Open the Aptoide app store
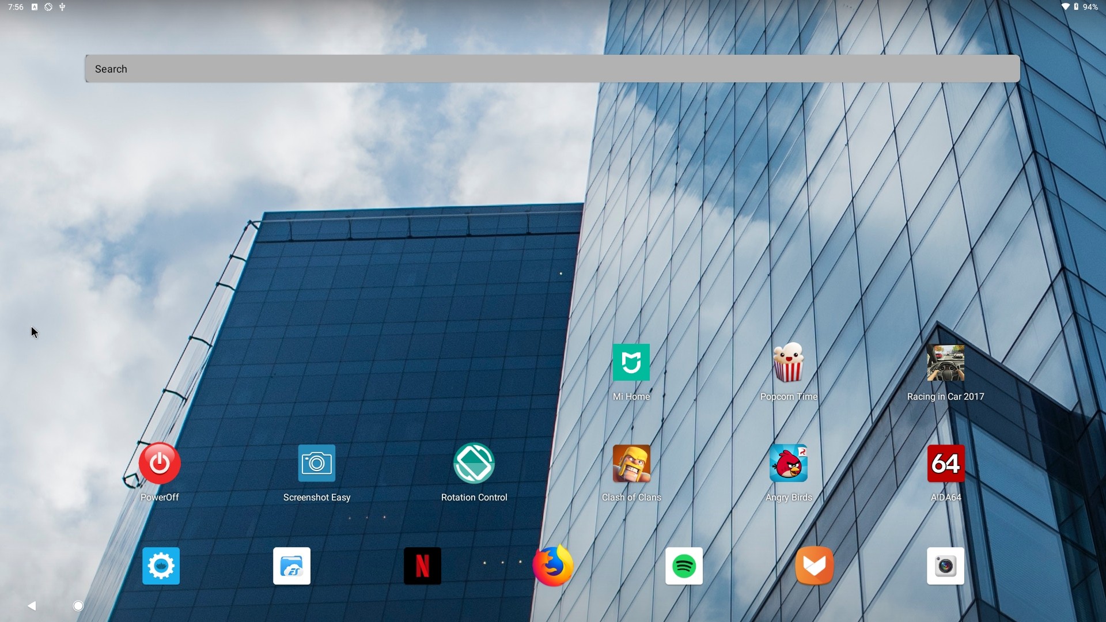 point(814,566)
